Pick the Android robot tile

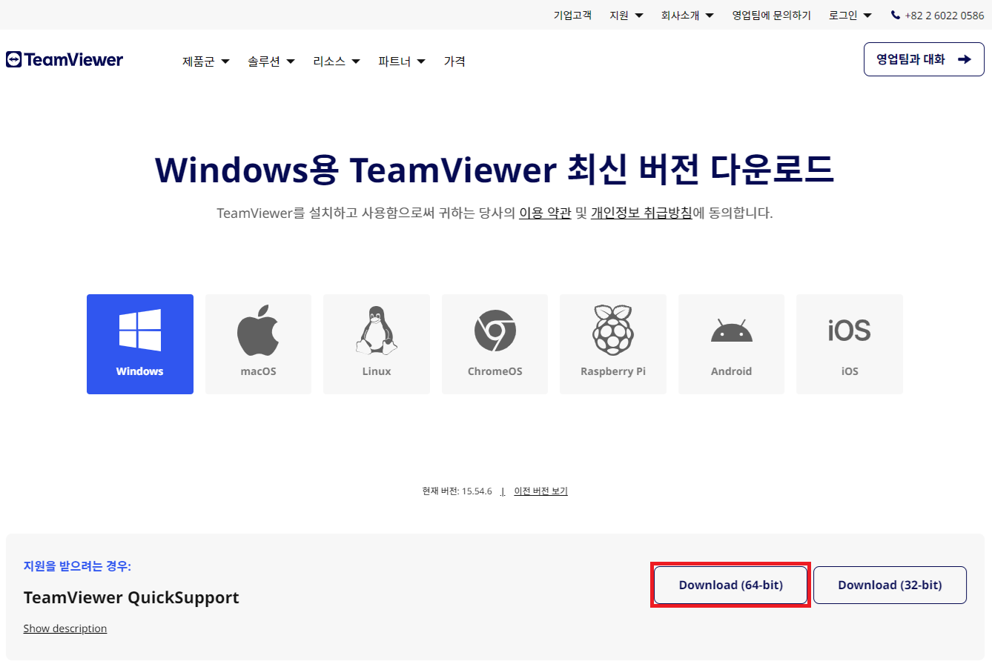731,344
